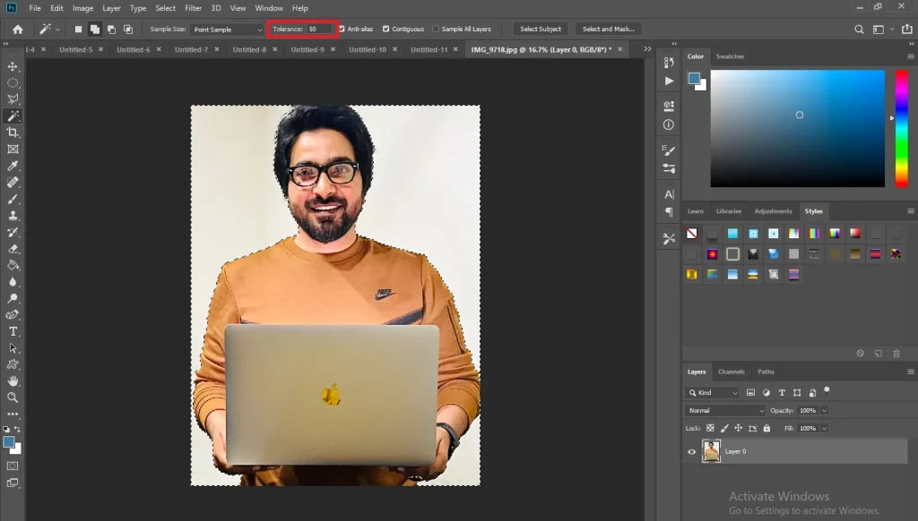
Task: Activate the Hand tool
Action: tap(13, 380)
